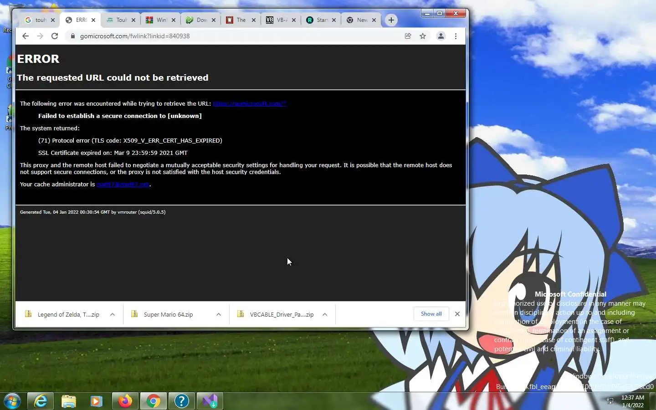Expand options for Legend of Zelda download
656x410 pixels.
pos(113,314)
